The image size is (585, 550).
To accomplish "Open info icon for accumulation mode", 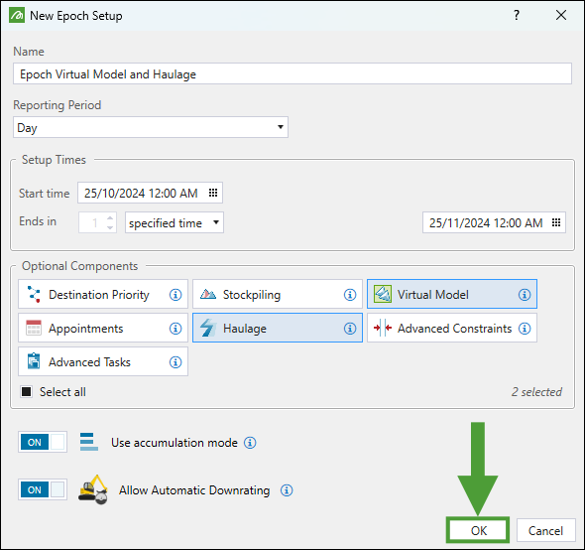I will (x=250, y=443).
